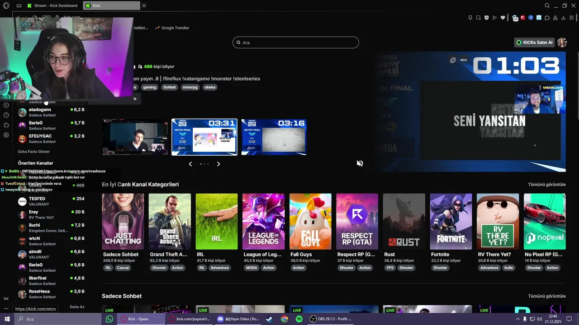The height and width of the screenshot is (325, 579).
Task: Open pinboards pin icon in toolbar
Action: click(470, 18)
